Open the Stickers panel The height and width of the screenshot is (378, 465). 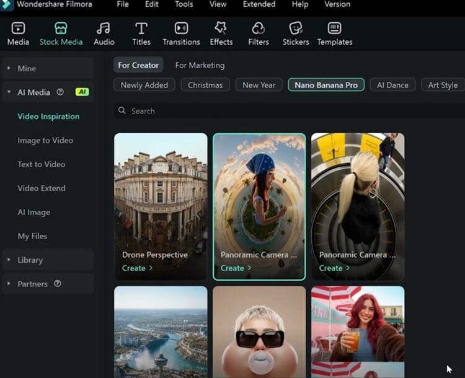[x=296, y=29]
